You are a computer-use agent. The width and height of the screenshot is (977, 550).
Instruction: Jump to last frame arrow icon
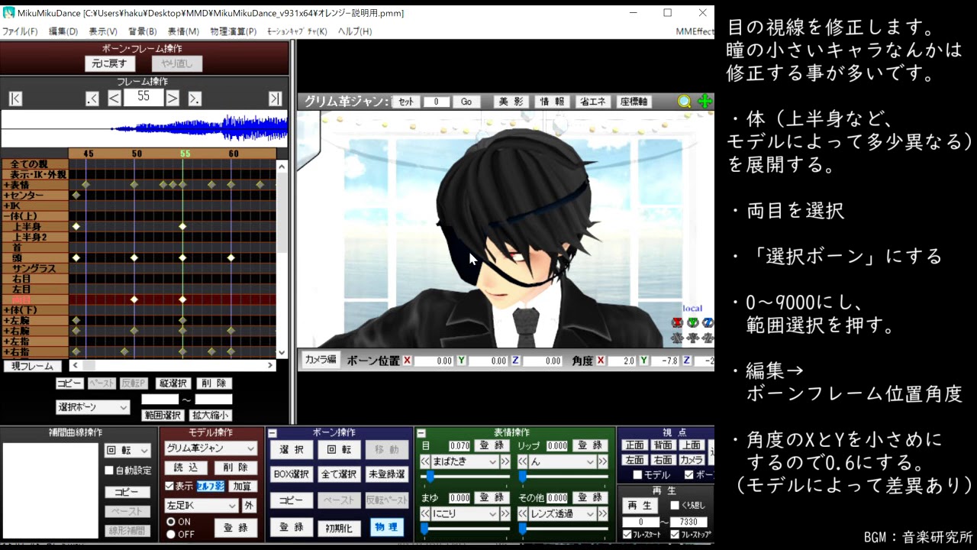tap(275, 98)
